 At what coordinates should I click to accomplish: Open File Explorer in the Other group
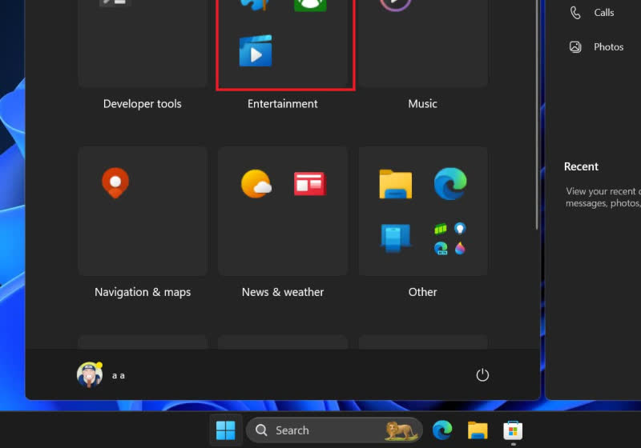point(396,184)
